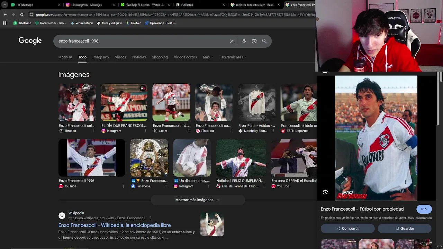Screen dimensions: 443x249
Task: Open 'Enzo Francescoli 1996' YouTube thumbnail
Action: coord(92,158)
